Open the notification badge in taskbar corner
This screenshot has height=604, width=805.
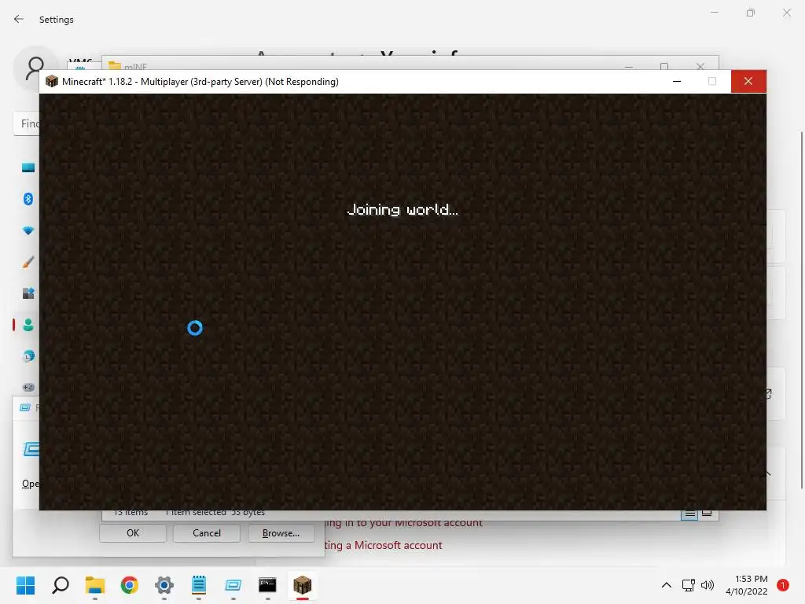pyautogui.click(x=783, y=585)
